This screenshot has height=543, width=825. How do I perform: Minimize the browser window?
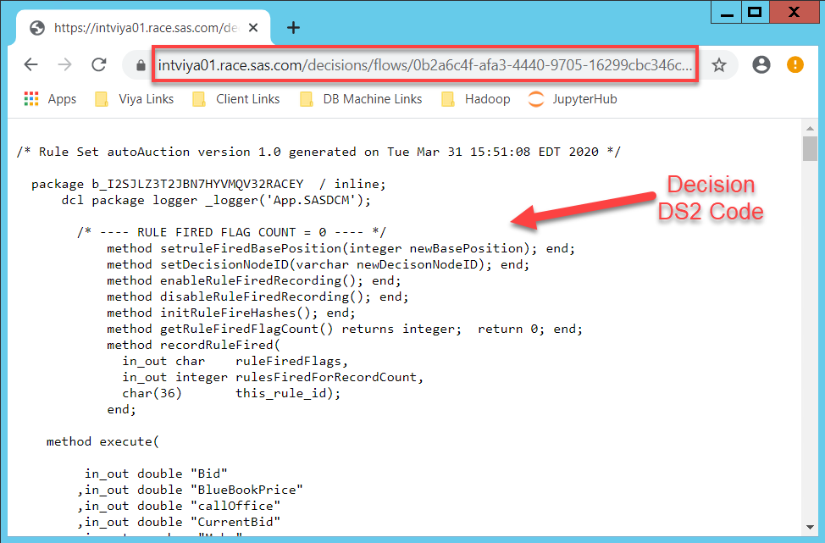click(x=727, y=13)
